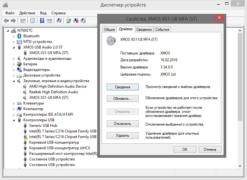Expand the MTD-устройства node

[x=14, y=42]
